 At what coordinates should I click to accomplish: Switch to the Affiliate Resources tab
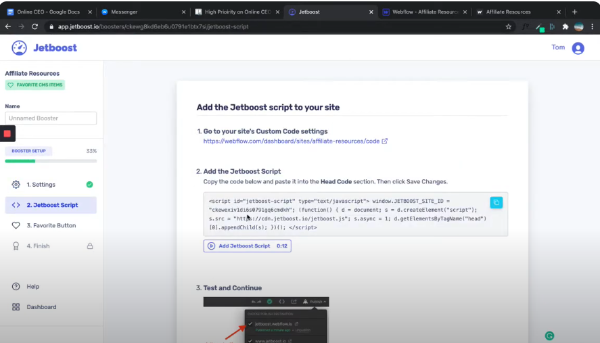point(517,12)
